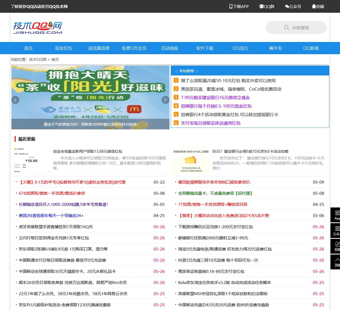Open 美团/抖音低保车每天一个号稳定24+ link
Viewport: 340px width, 310px height.
(51, 216)
